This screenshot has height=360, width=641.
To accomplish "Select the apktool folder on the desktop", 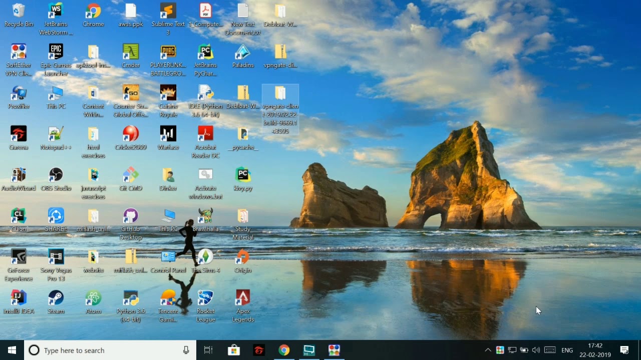I will pyautogui.click(x=93, y=56).
